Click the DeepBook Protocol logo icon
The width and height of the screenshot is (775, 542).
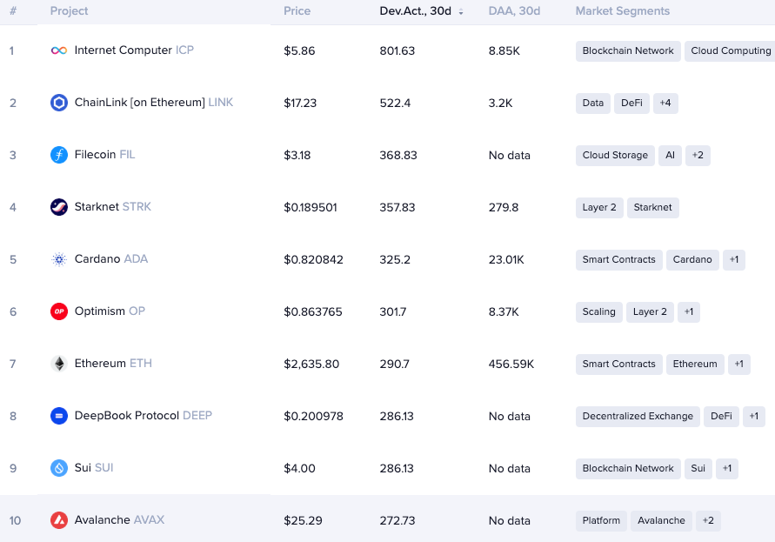click(59, 416)
